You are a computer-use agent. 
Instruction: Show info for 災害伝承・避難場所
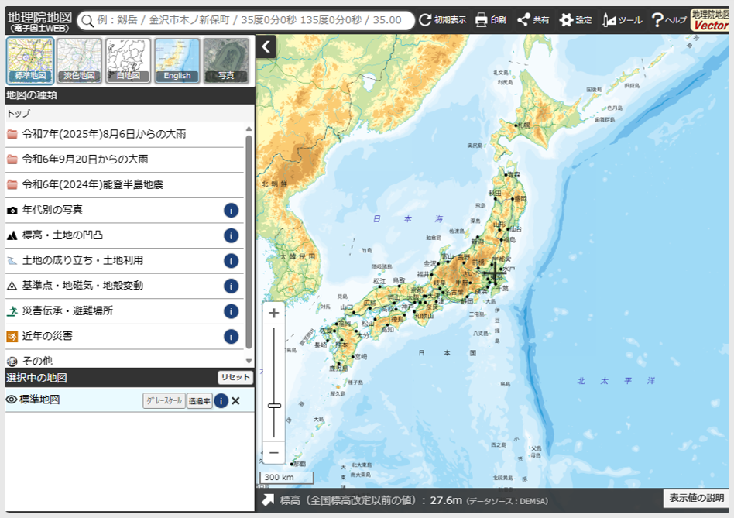tap(232, 311)
